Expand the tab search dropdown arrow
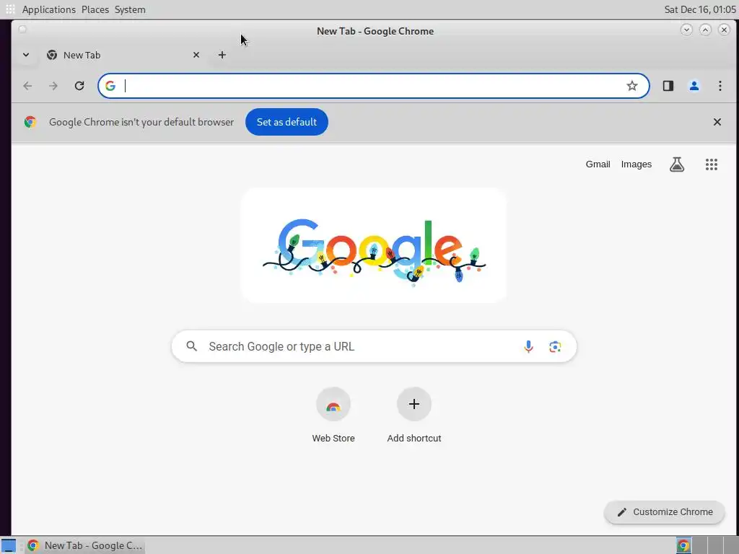This screenshot has height=554, width=739. pyautogui.click(x=26, y=55)
